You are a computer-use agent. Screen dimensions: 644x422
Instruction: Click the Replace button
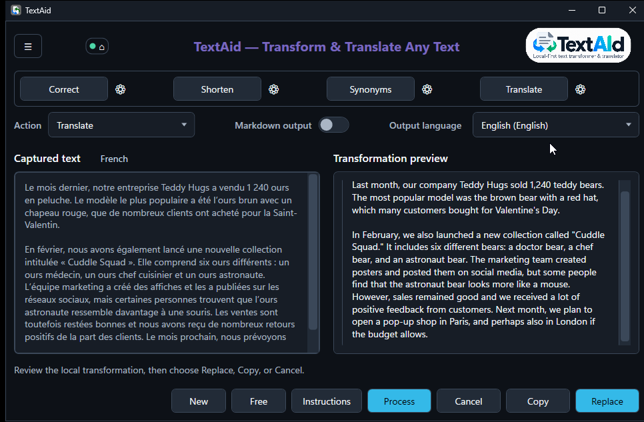tap(607, 401)
